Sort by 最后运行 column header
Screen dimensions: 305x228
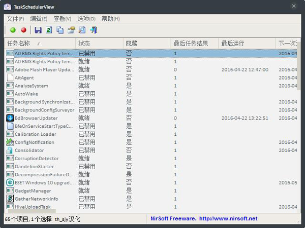point(247,44)
